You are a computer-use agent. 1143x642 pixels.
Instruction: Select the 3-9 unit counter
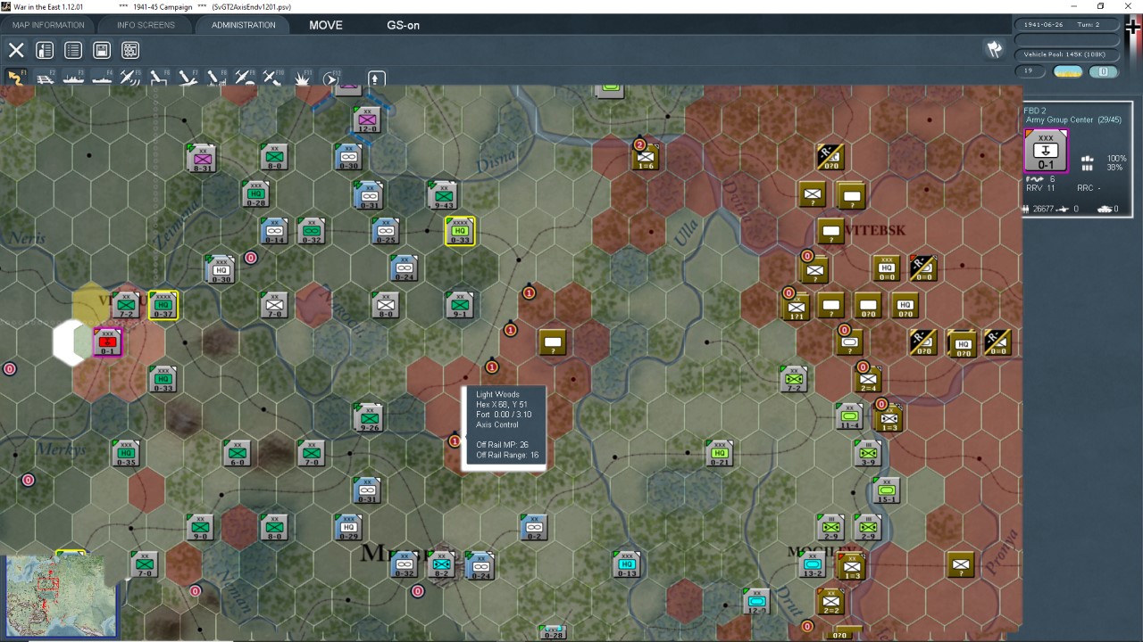point(867,453)
